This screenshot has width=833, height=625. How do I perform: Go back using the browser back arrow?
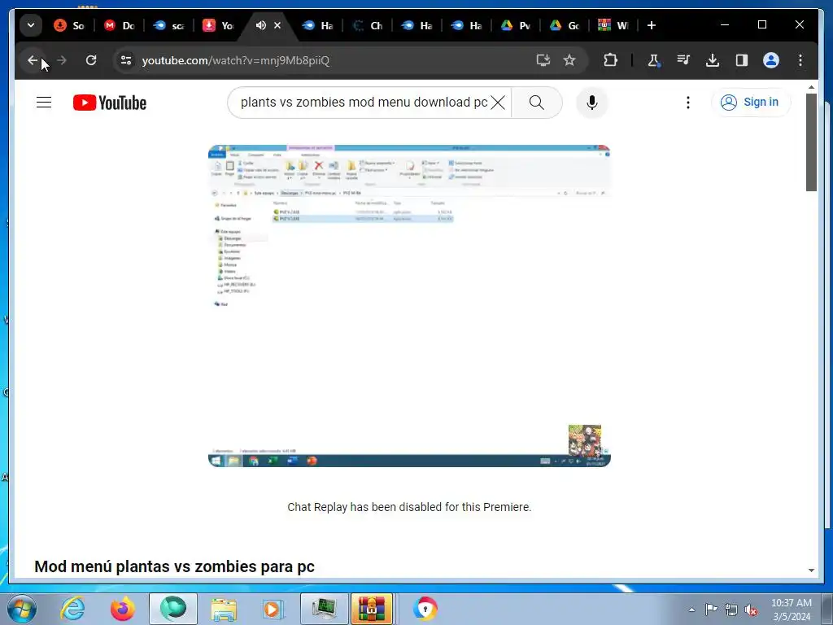pyautogui.click(x=33, y=60)
